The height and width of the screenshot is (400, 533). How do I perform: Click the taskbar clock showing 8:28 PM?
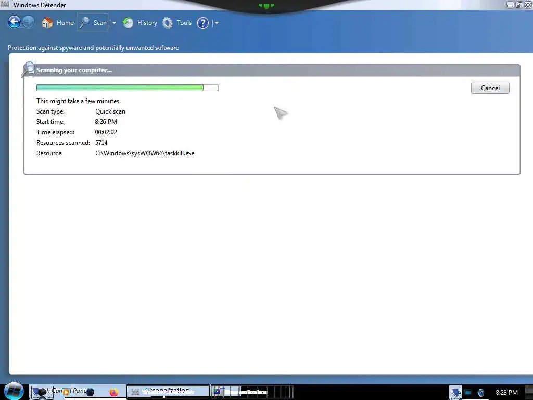click(x=506, y=393)
